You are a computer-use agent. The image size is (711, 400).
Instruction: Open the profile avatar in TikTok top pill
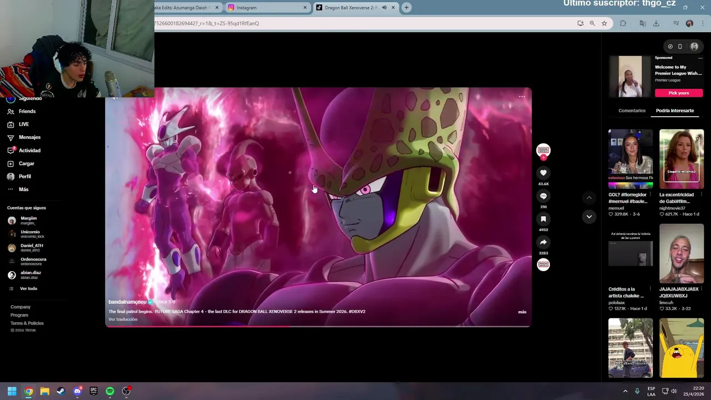(694, 47)
